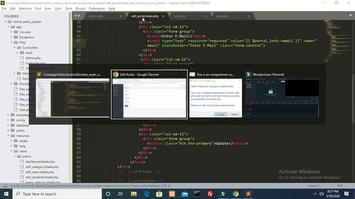Open the volume control in system tray
The width and height of the screenshot is (355, 199).
(321, 194)
